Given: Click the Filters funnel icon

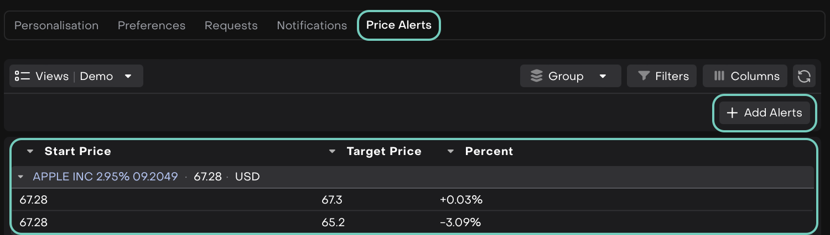Looking at the screenshot, I should point(644,76).
